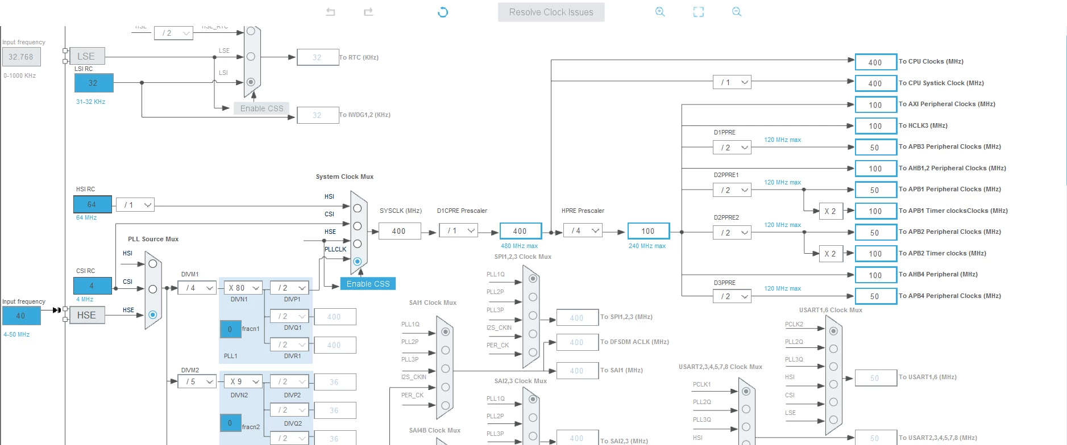This screenshot has height=445, width=1067.
Task: Click the RTC Enable CSS button
Action: (261, 108)
